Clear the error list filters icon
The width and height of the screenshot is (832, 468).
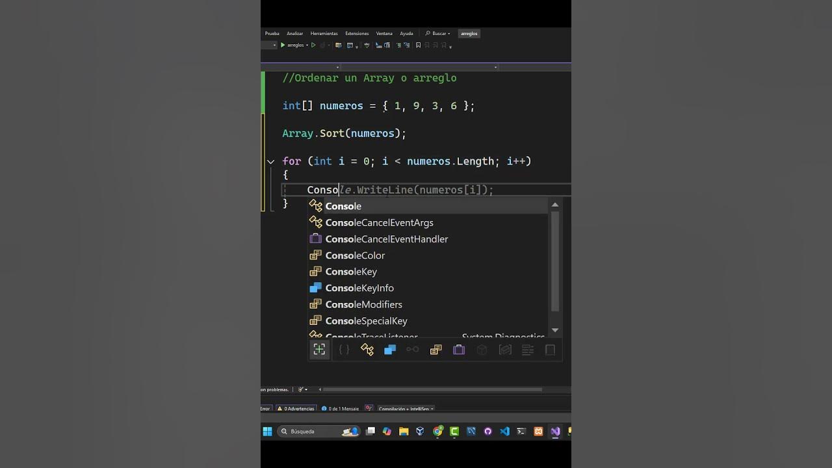coord(369,409)
